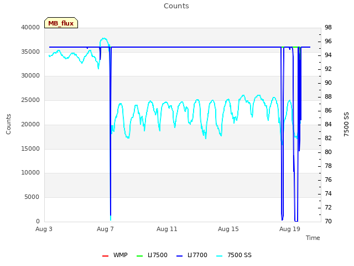Click the red WMP legend color line
Viewport: 354px width, 266px height.
(106, 256)
